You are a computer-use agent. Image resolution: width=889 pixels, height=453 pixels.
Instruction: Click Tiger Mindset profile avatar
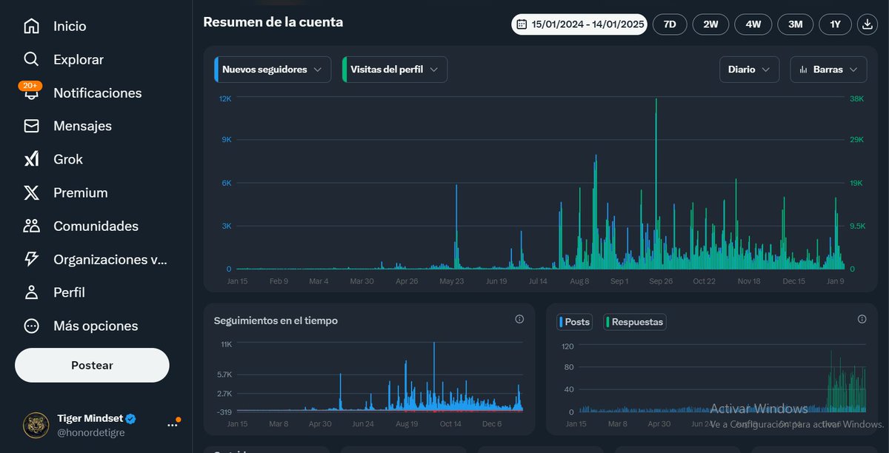[36, 425]
